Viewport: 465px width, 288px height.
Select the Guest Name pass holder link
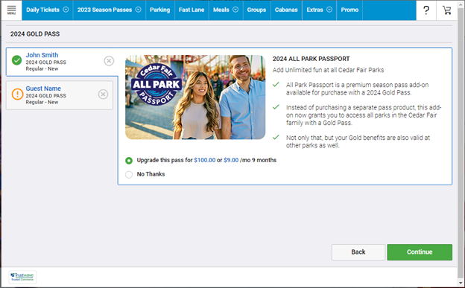[43, 89]
